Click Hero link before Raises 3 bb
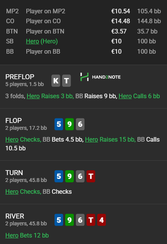The height and width of the screenshot is (244, 167). click(33, 96)
